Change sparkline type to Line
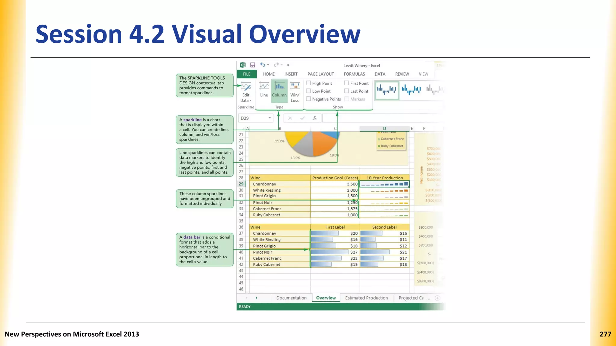 click(264, 89)
